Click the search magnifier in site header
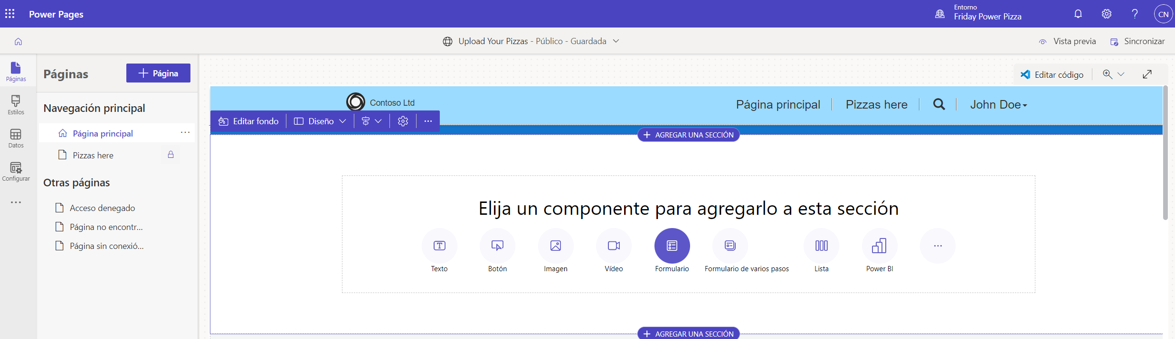The width and height of the screenshot is (1175, 339). (x=939, y=104)
